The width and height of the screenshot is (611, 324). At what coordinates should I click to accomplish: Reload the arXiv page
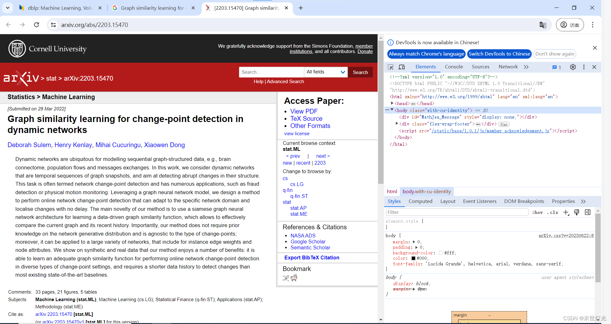click(37, 25)
